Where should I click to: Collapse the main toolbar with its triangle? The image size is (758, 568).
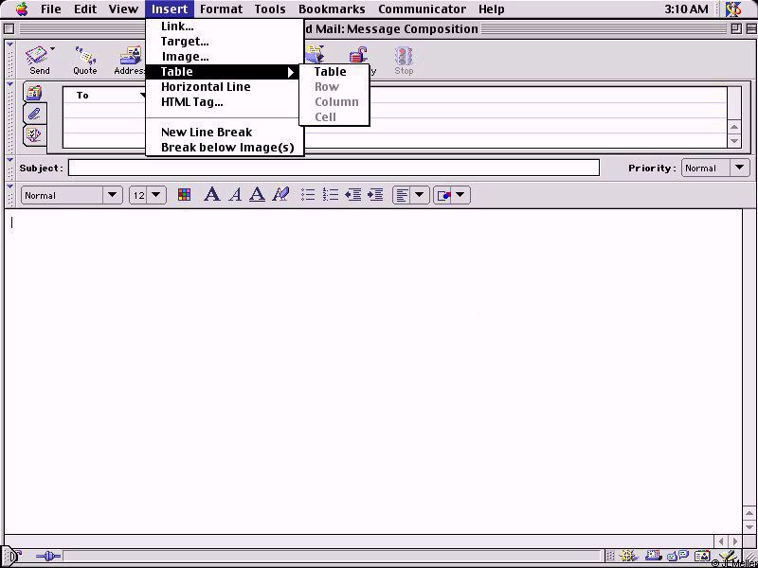pyautogui.click(x=10, y=44)
